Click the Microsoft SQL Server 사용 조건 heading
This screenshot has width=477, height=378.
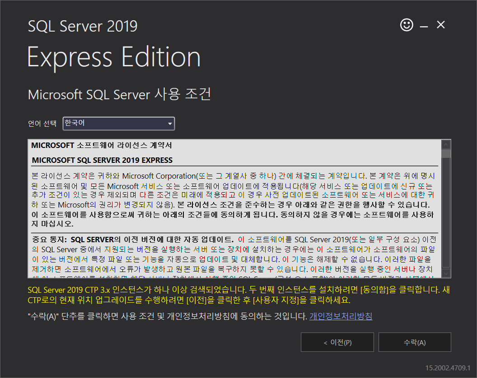pyautogui.click(x=119, y=94)
